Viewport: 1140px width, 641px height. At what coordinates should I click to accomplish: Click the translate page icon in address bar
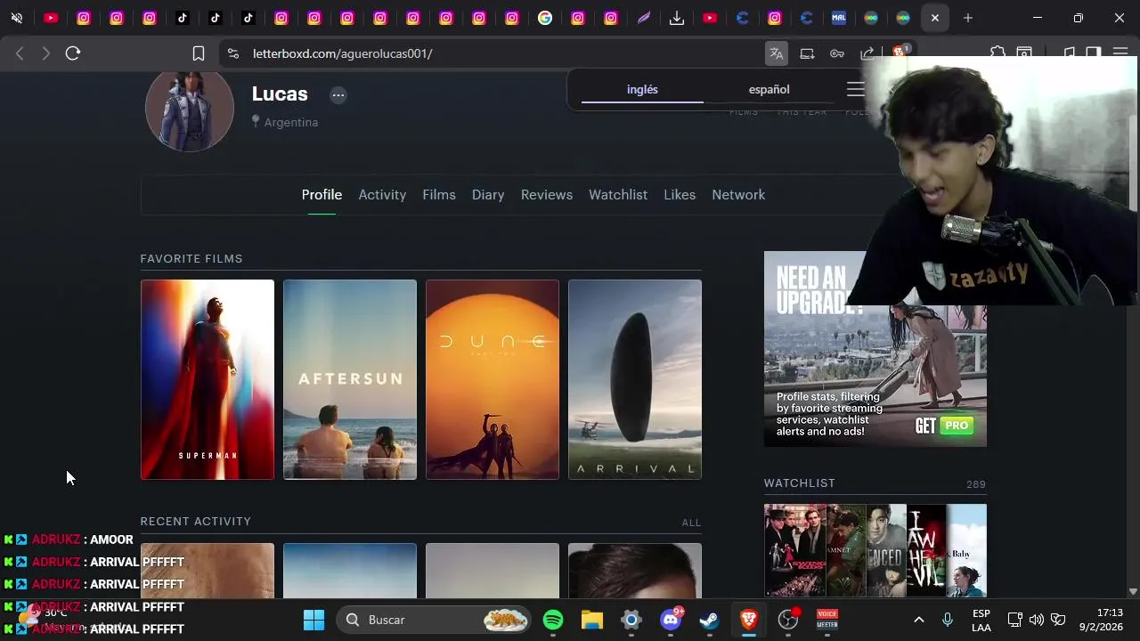tap(777, 53)
